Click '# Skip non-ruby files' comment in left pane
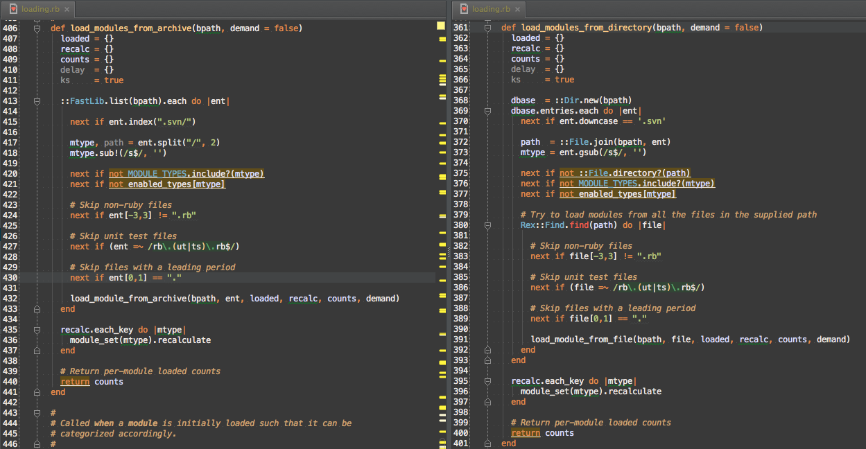 tap(121, 205)
